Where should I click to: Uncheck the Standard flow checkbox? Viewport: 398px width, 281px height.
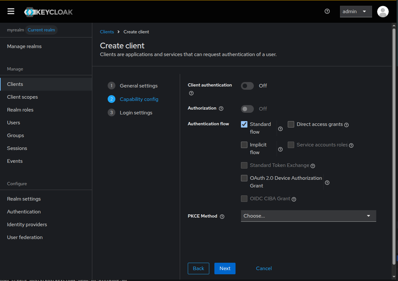244,124
